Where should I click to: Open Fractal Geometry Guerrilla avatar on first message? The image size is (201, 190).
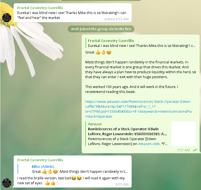point(7,18)
